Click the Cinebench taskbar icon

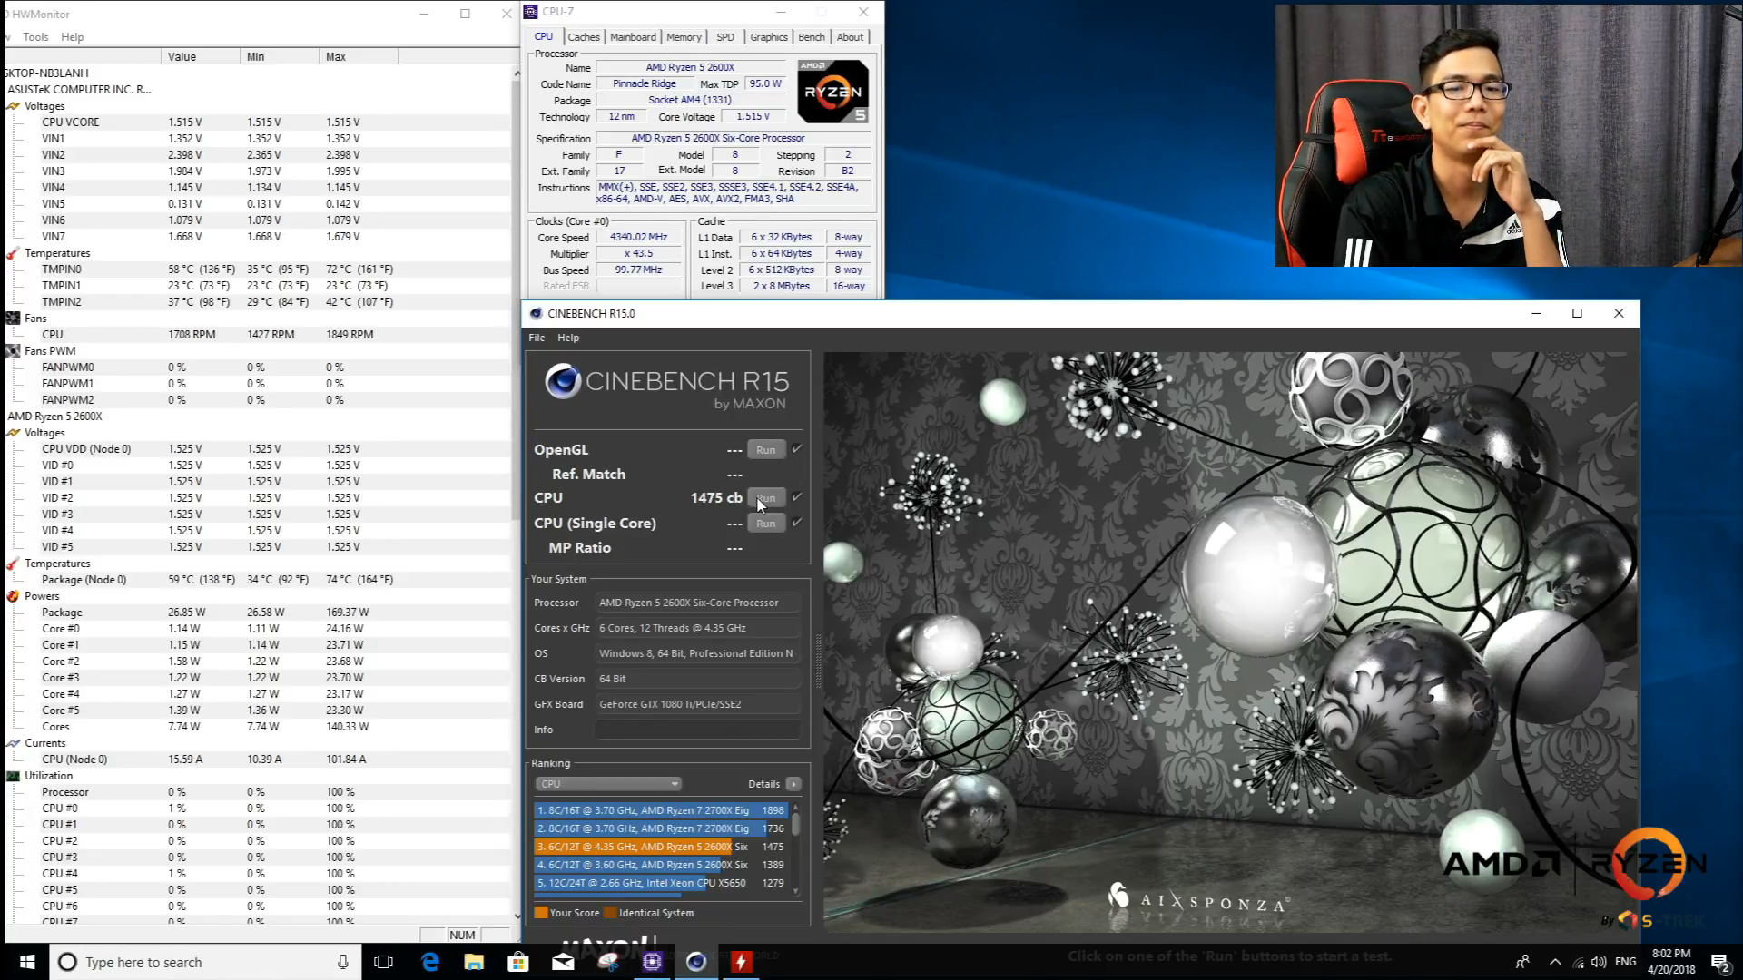tap(696, 962)
